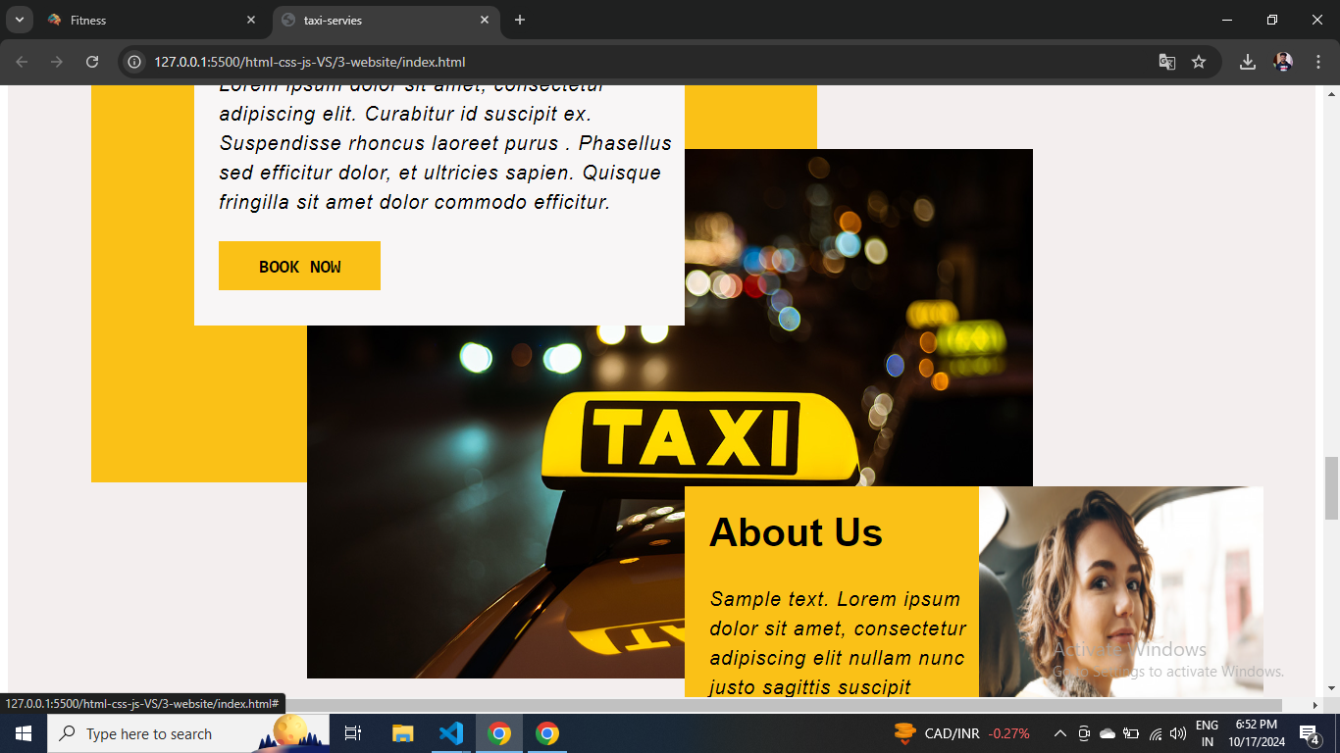This screenshot has width=1340, height=753.
Task: Open the Windows Start menu
Action: click(24, 733)
